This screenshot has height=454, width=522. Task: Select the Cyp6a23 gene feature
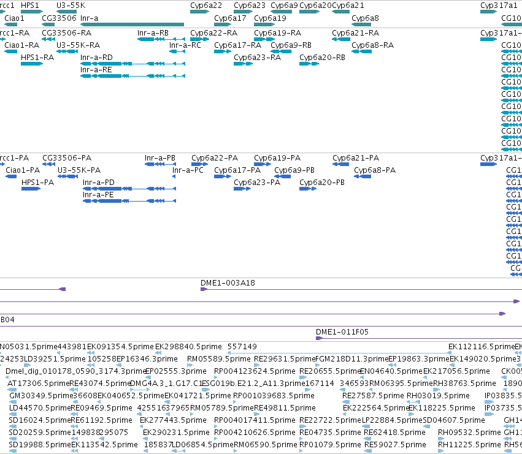coord(243,12)
